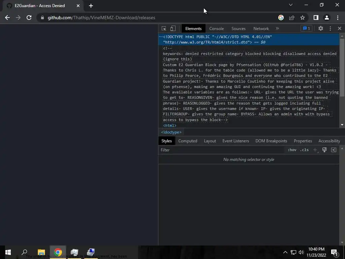Click the network tray icon

[x=293, y=252]
